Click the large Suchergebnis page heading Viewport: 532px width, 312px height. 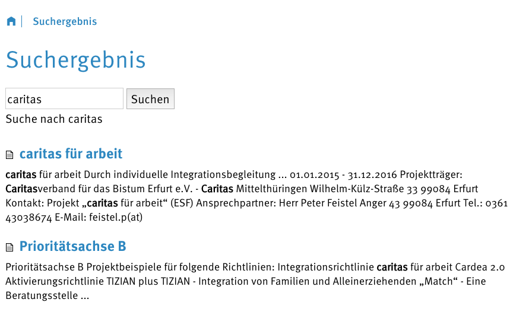pos(75,60)
